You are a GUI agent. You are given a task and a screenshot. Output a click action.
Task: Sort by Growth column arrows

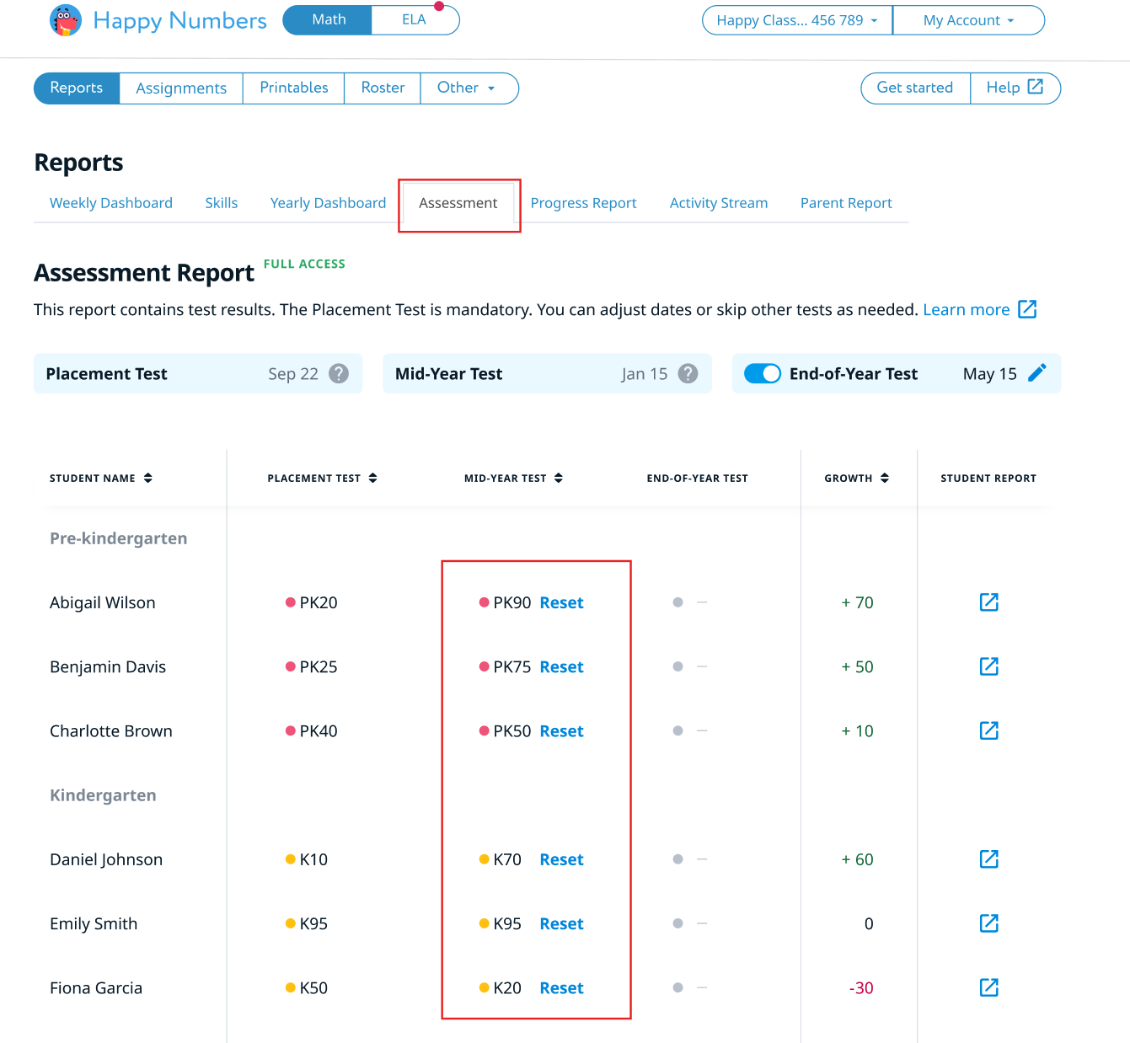[884, 478]
